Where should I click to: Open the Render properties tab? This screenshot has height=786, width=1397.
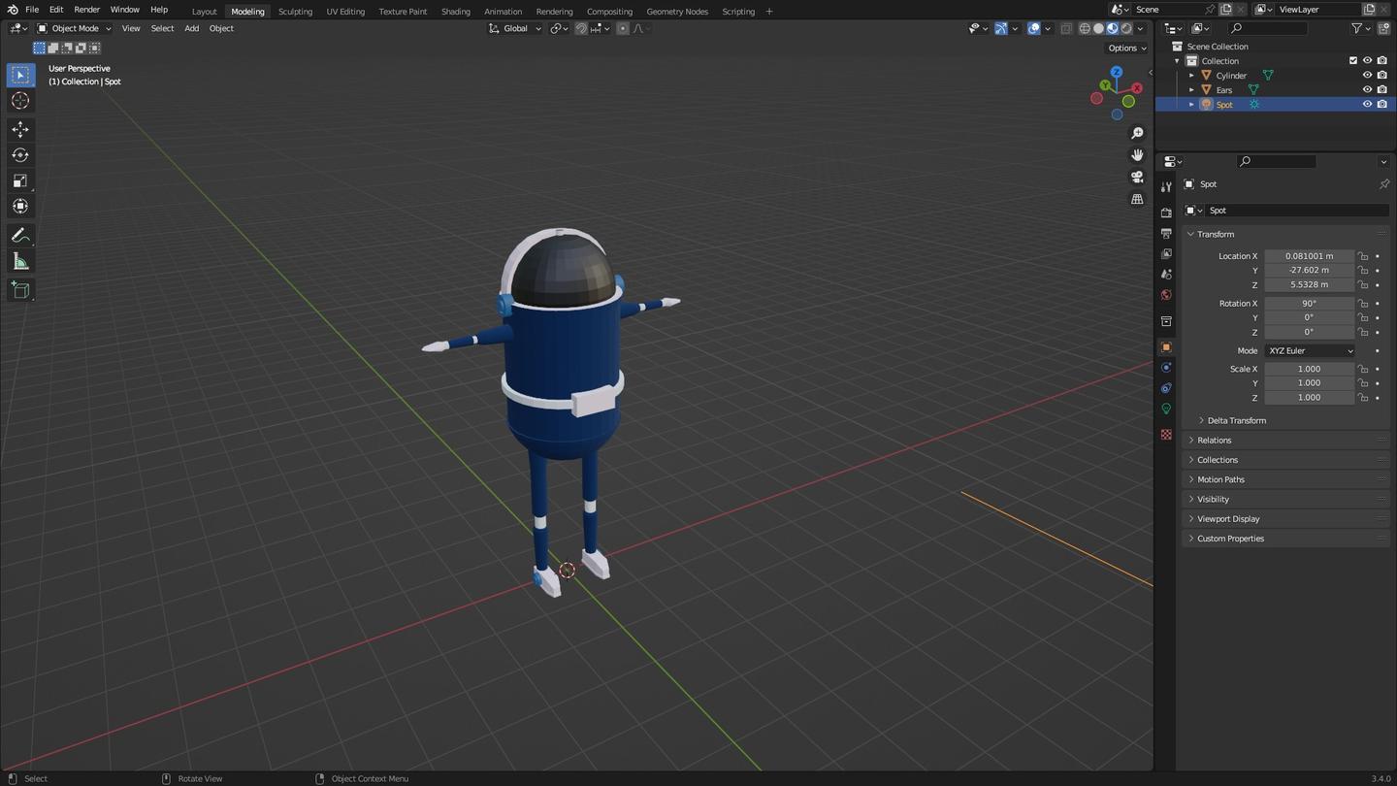pos(1166,213)
